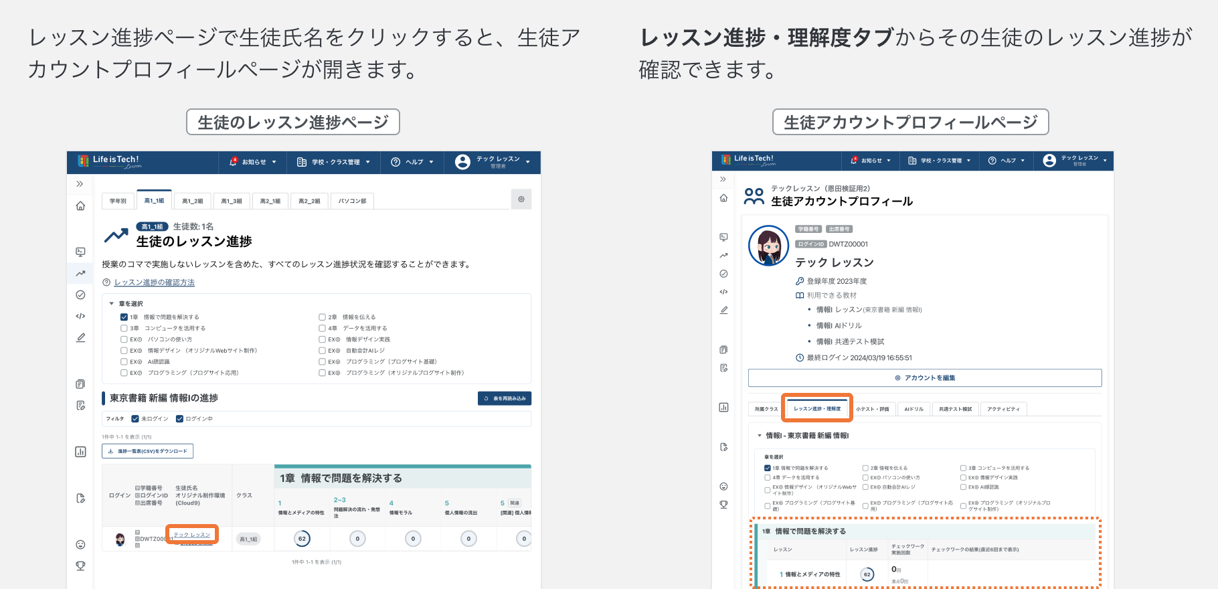Open 小テスト・評価 tab on profile page
This screenshot has width=1218, height=589.
pos(873,409)
